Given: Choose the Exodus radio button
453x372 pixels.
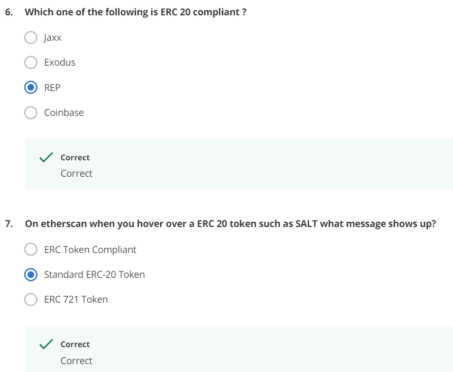Looking at the screenshot, I should pos(31,62).
